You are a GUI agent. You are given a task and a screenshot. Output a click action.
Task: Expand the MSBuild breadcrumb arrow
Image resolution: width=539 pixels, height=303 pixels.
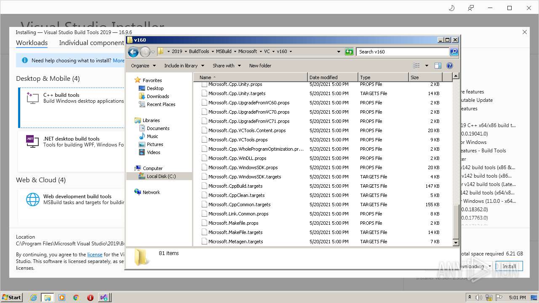tap(235, 51)
